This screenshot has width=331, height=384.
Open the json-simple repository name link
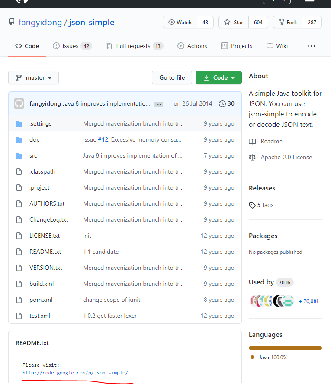(92, 22)
